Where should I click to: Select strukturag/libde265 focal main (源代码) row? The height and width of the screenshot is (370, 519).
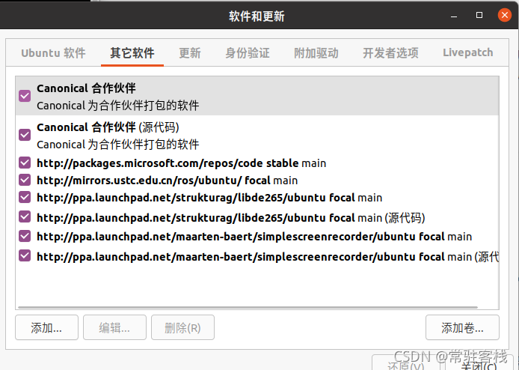coord(257,217)
